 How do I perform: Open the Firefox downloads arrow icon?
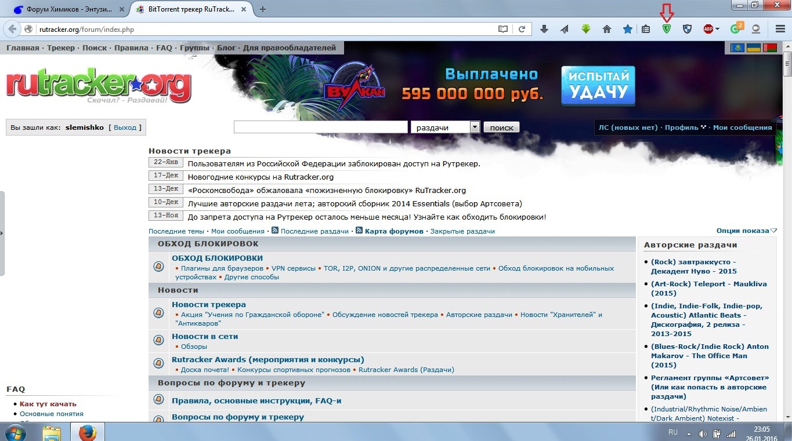[x=544, y=29]
